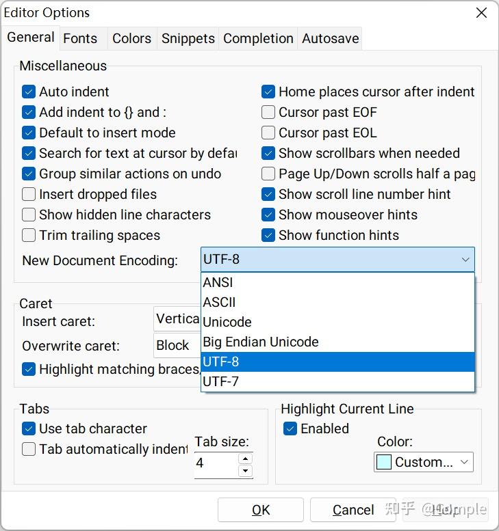Open the highlight color Custom dropdown

pyautogui.click(x=465, y=462)
